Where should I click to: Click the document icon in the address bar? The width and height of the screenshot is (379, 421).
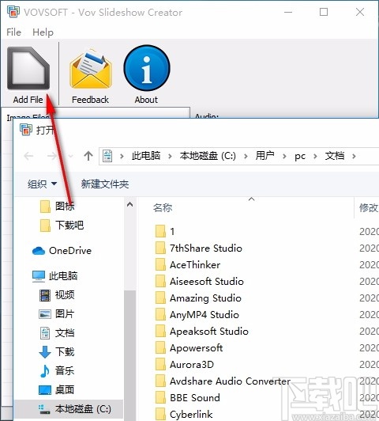107,156
